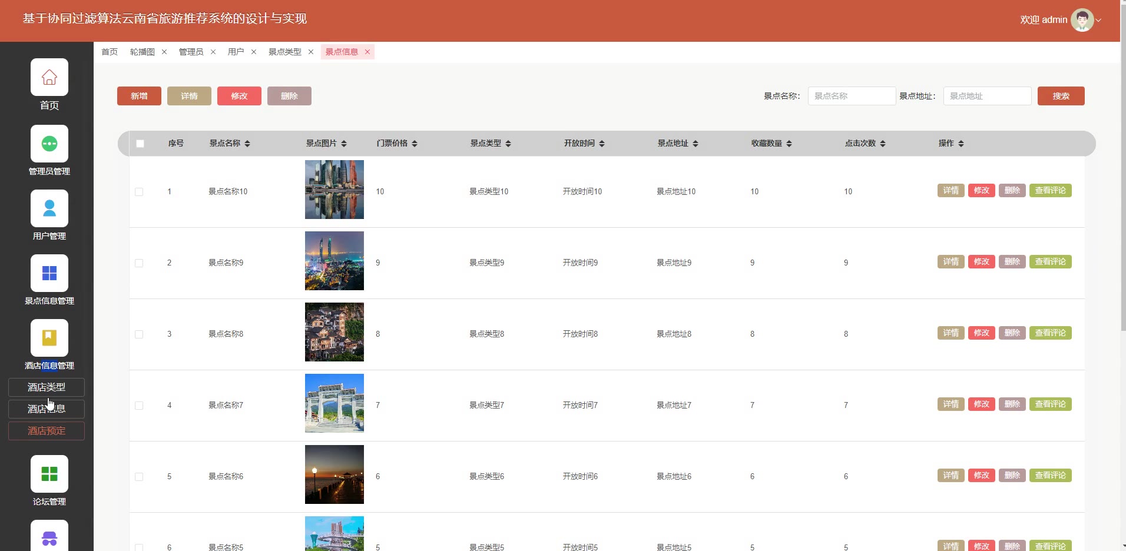Screen dimensions: 1126x551
Task: Open the 首页 home icon in sidebar
Action: click(x=49, y=77)
